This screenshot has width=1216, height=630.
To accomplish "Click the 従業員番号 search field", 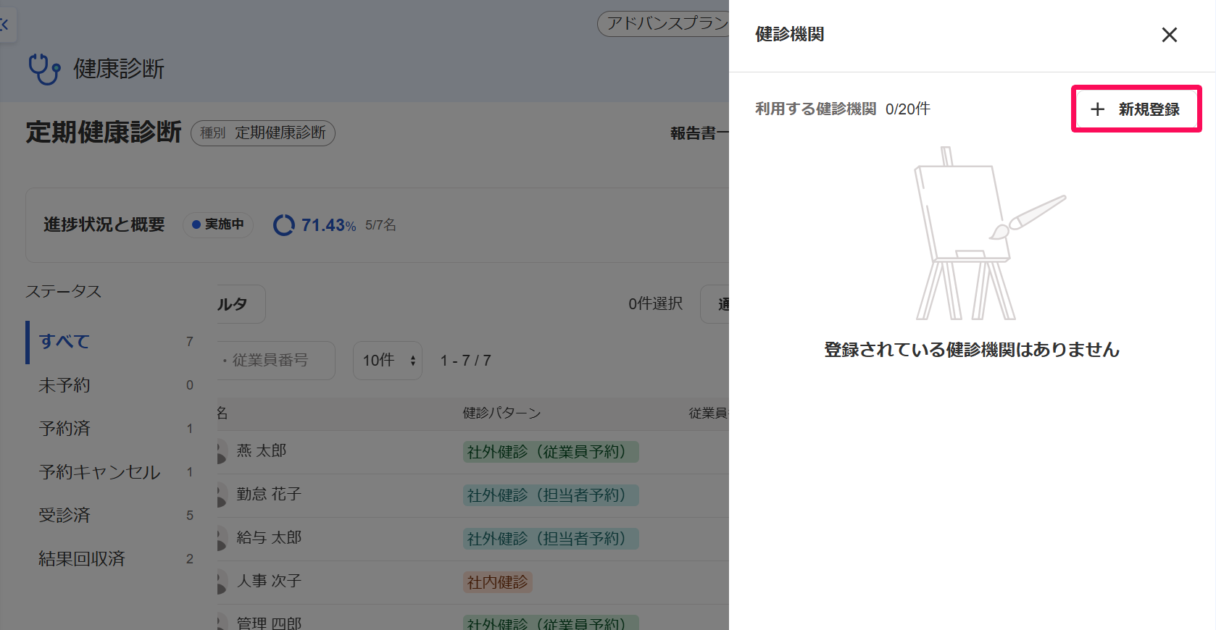I will (275, 361).
